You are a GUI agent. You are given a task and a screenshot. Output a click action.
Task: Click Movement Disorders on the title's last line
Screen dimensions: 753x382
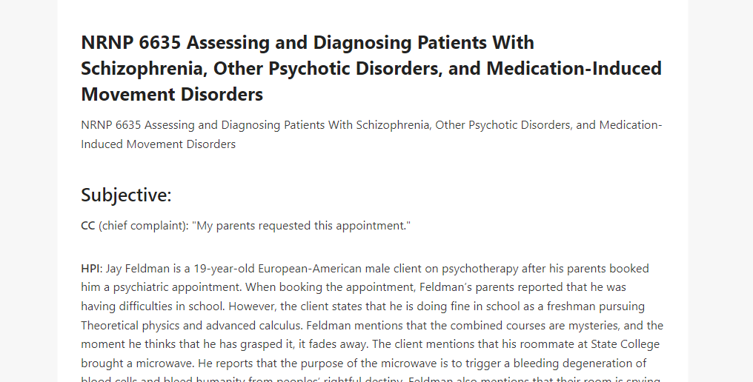172,94
